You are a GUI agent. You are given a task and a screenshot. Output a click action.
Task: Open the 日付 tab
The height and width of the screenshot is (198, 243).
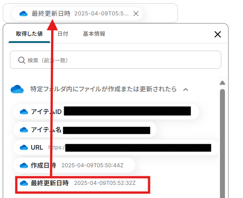pyautogui.click(x=63, y=34)
